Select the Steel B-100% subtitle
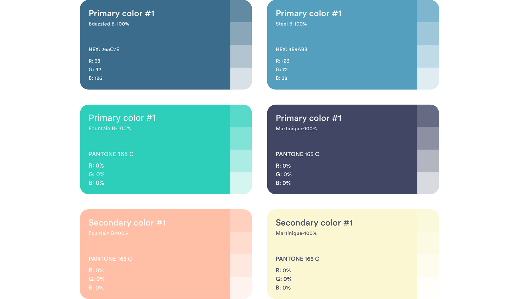This screenshot has width=519, height=299. (291, 24)
